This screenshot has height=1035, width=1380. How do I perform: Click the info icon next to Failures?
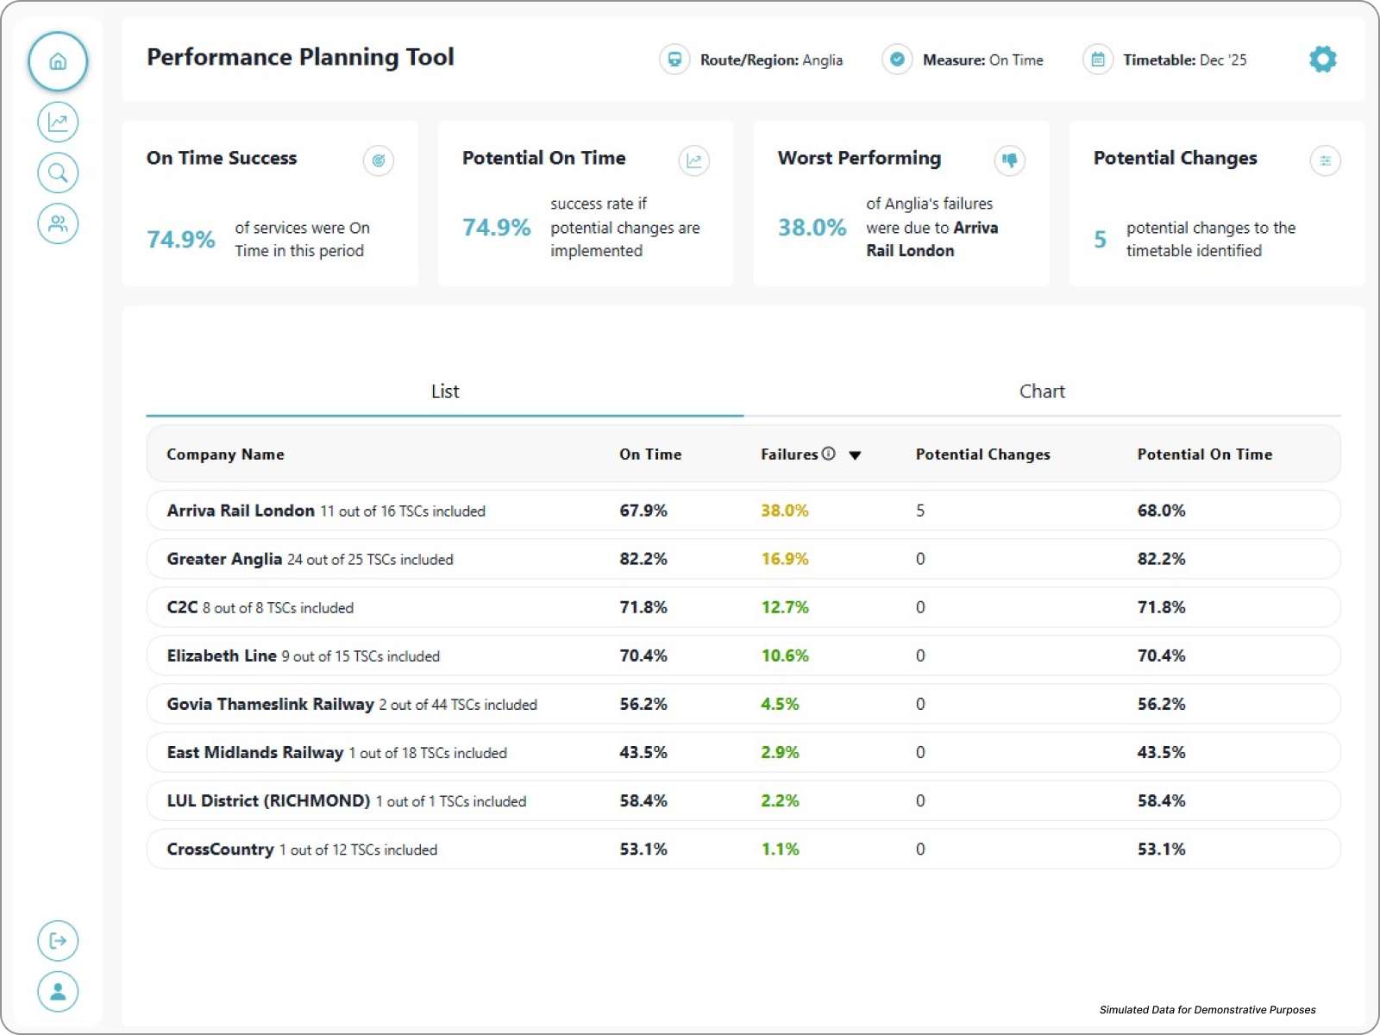pyautogui.click(x=828, y=454)
